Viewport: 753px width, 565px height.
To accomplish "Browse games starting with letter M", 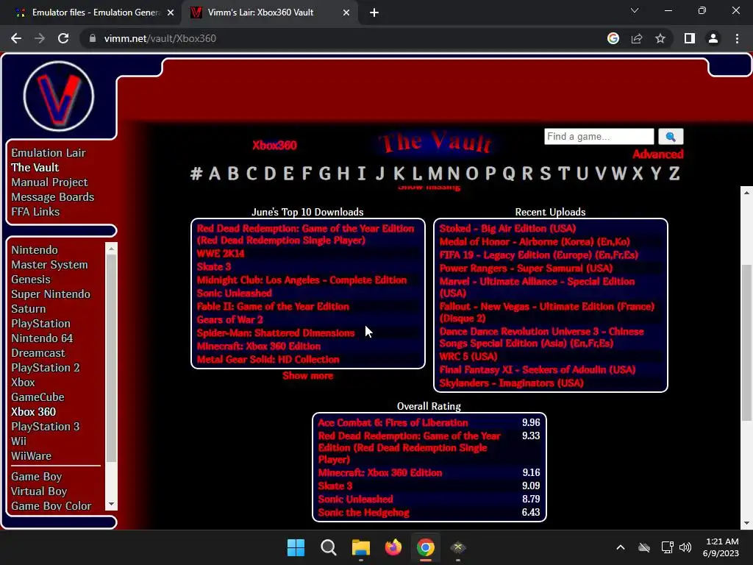I will (x=435, y=173).
